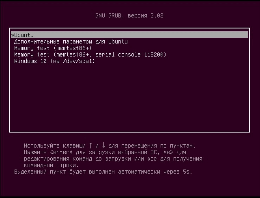Click the командной строки text
Viewport: 260px width, 198px height.
pos(51,165)
